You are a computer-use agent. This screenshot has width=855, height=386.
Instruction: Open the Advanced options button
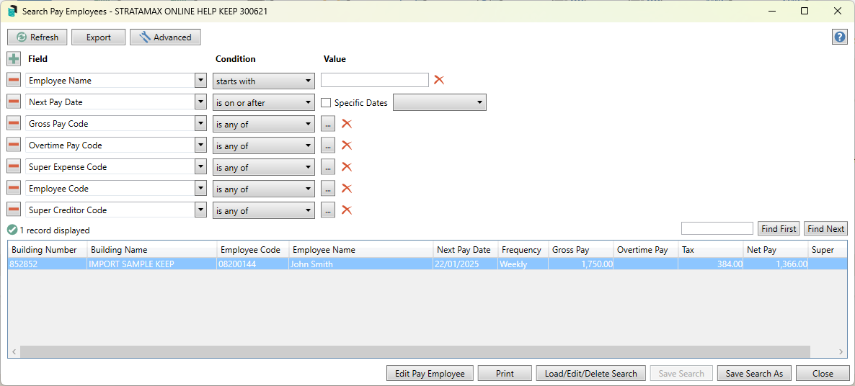click(x=165, y=37)
